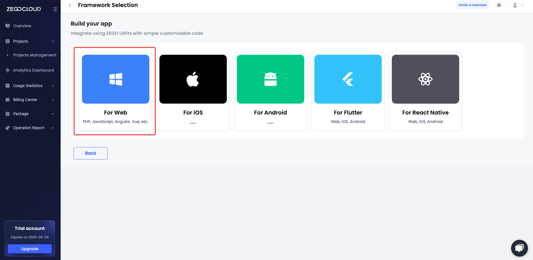The width and height of the screenshot is (533, 260).
Task: Click Expires on 2023-05-24 text
Action: coord(30,237)
